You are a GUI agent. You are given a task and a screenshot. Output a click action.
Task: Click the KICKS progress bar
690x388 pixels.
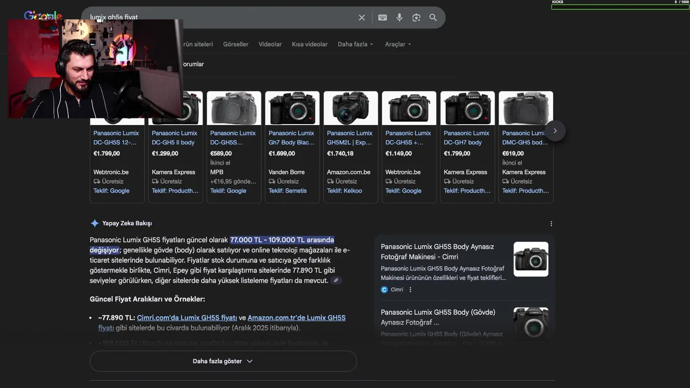click(x=620, y=7)
